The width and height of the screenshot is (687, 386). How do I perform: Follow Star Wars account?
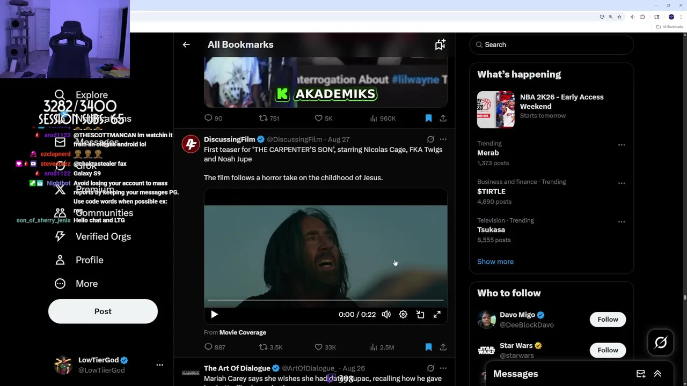point(608,350)
